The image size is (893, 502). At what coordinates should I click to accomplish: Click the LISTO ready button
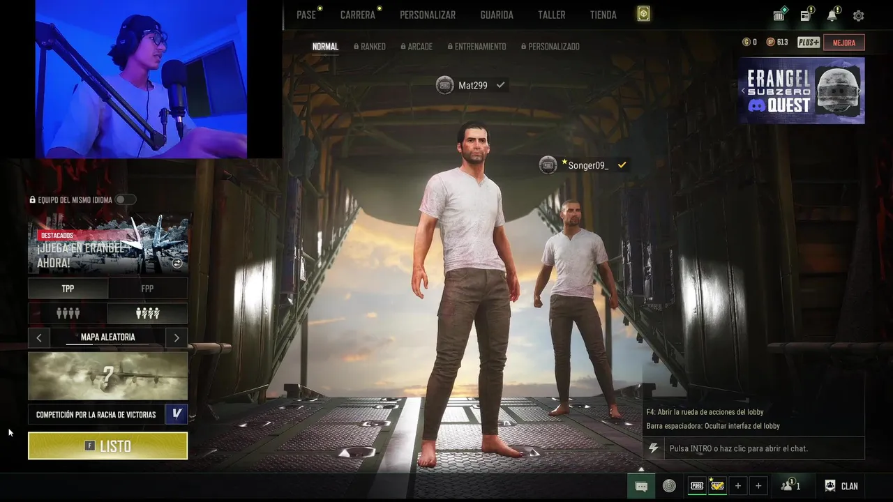(x=107, y=446)
